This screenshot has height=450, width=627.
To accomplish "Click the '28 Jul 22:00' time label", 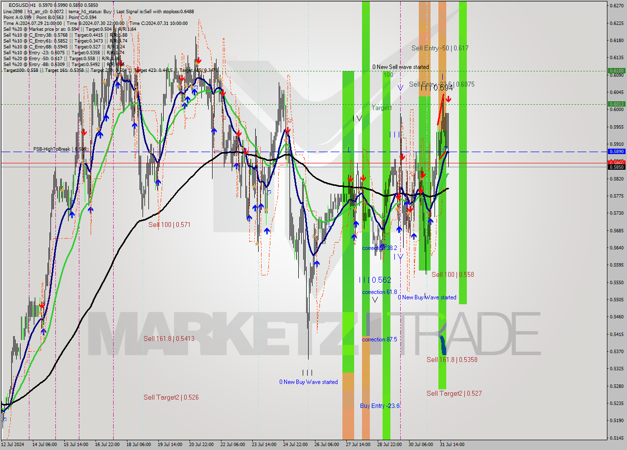I will pos(389,445).
